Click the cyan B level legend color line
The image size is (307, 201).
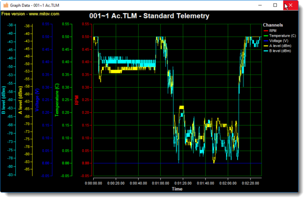pyautogui.click(x=266, y=51)
